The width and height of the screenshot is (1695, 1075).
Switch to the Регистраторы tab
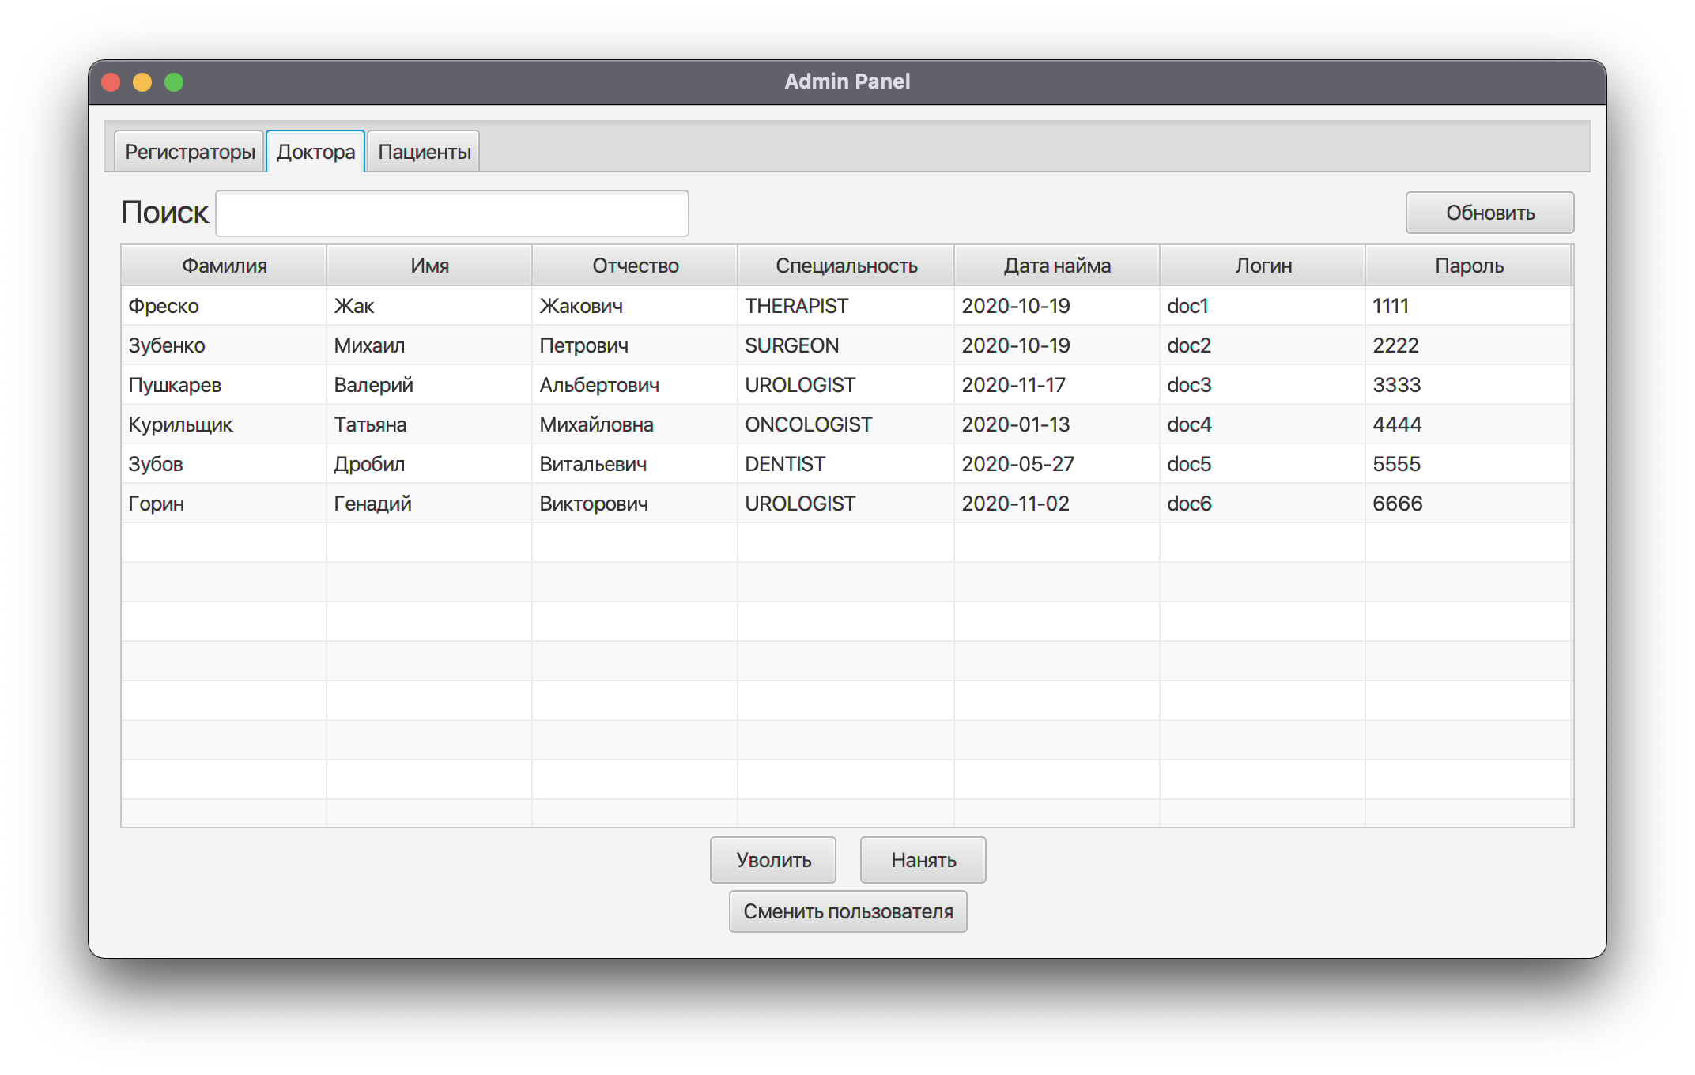pos(190,152)
